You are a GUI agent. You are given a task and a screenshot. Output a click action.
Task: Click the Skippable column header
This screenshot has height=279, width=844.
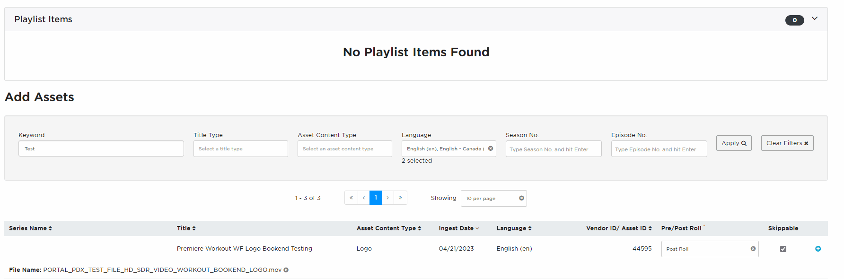783,228
